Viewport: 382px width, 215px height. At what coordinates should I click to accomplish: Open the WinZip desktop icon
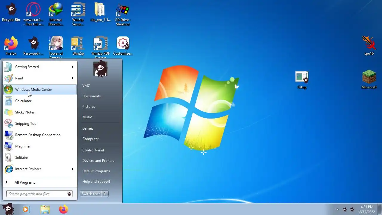pos(78,46)
